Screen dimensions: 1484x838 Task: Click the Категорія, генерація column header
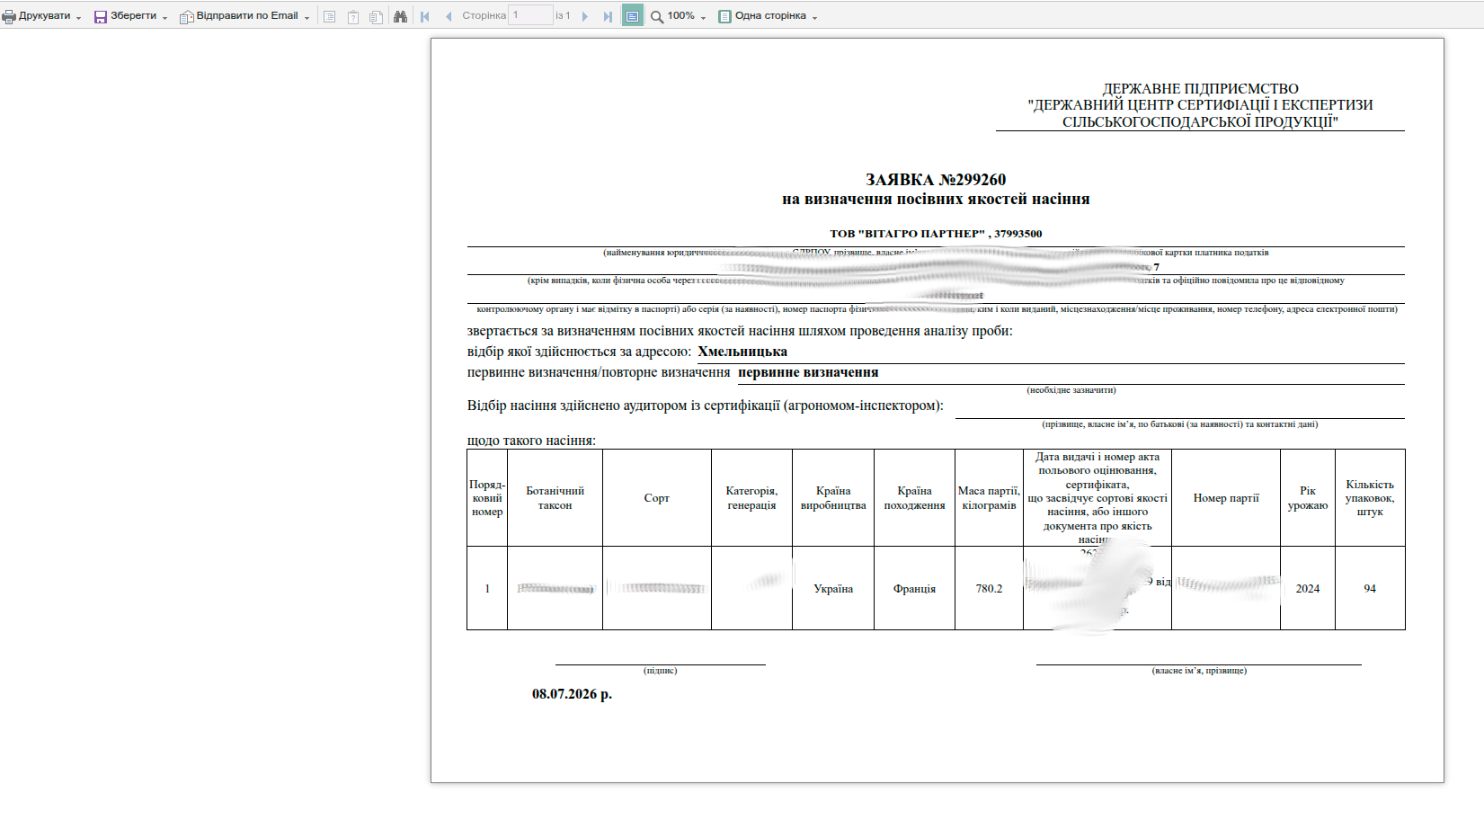(751, 498)
